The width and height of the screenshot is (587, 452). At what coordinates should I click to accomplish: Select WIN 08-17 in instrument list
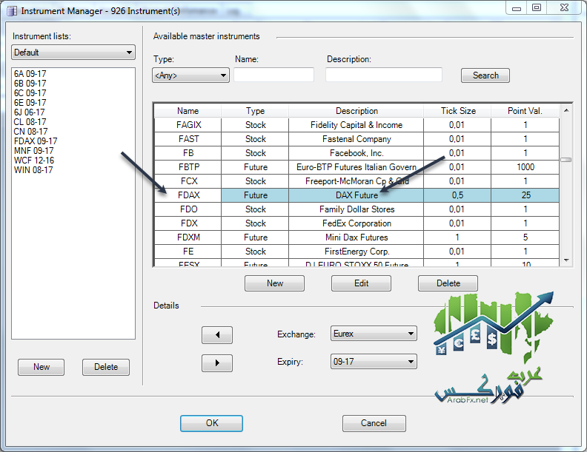(x=33, y=170)
